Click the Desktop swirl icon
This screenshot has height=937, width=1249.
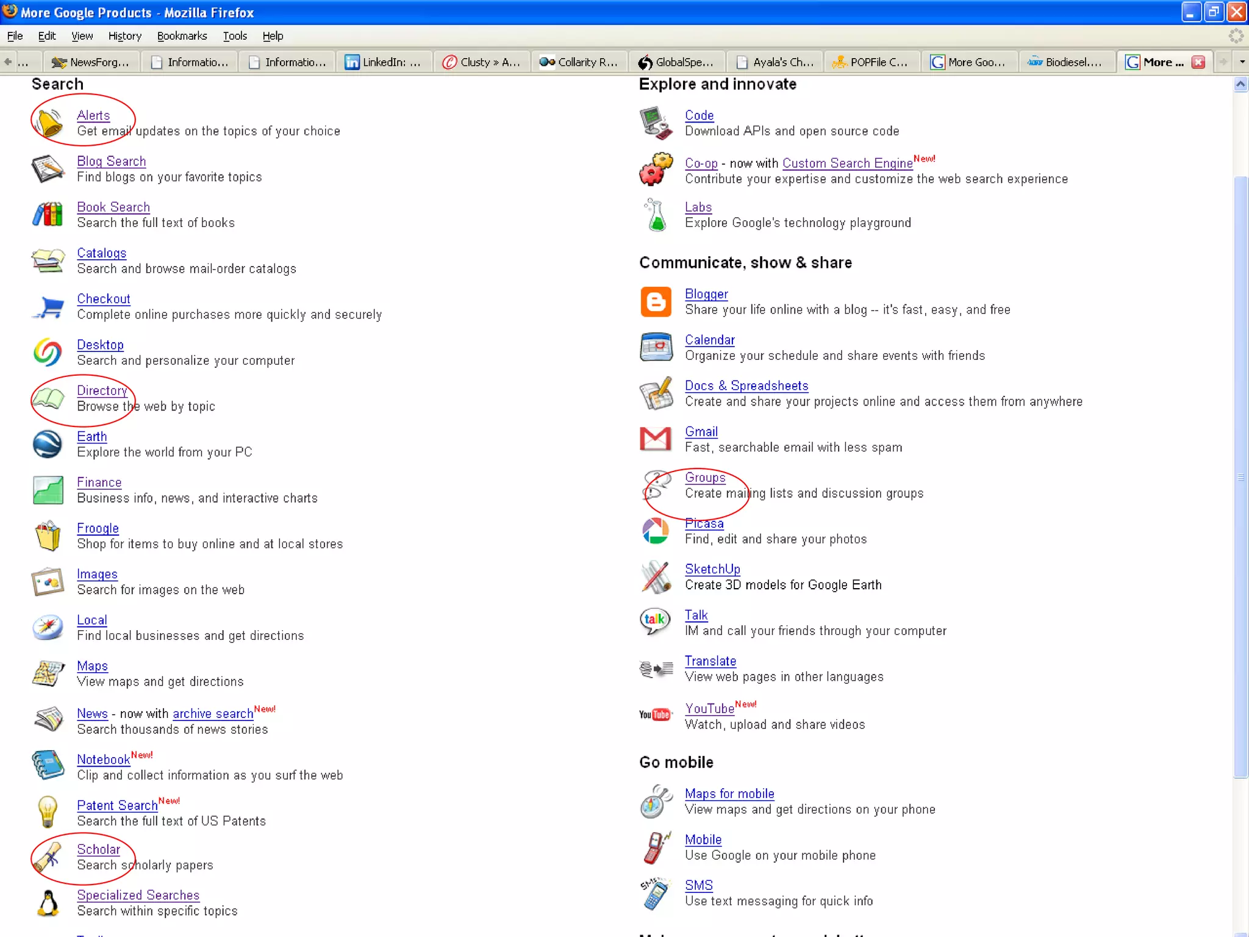pos(48,353)
